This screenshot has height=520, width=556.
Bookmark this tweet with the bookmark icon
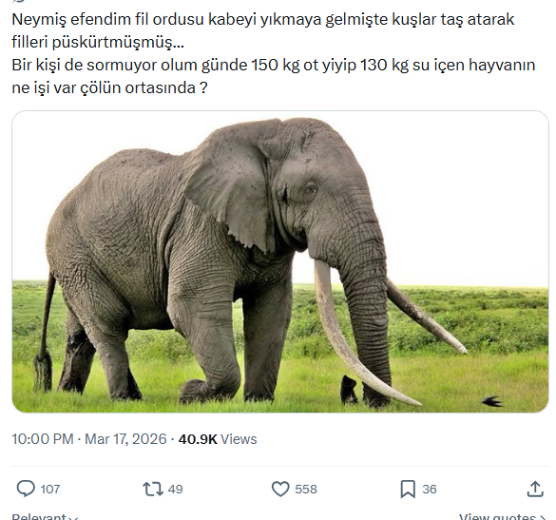pos(408,489)
